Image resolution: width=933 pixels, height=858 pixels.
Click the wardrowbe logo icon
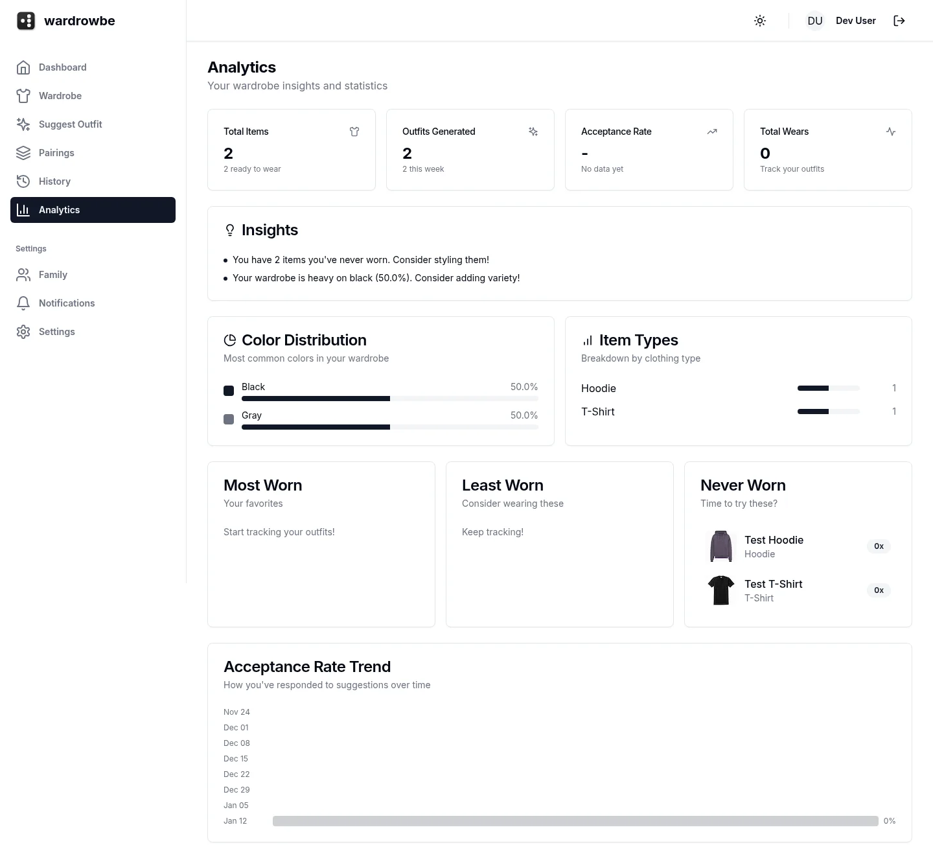coord(26,20)
